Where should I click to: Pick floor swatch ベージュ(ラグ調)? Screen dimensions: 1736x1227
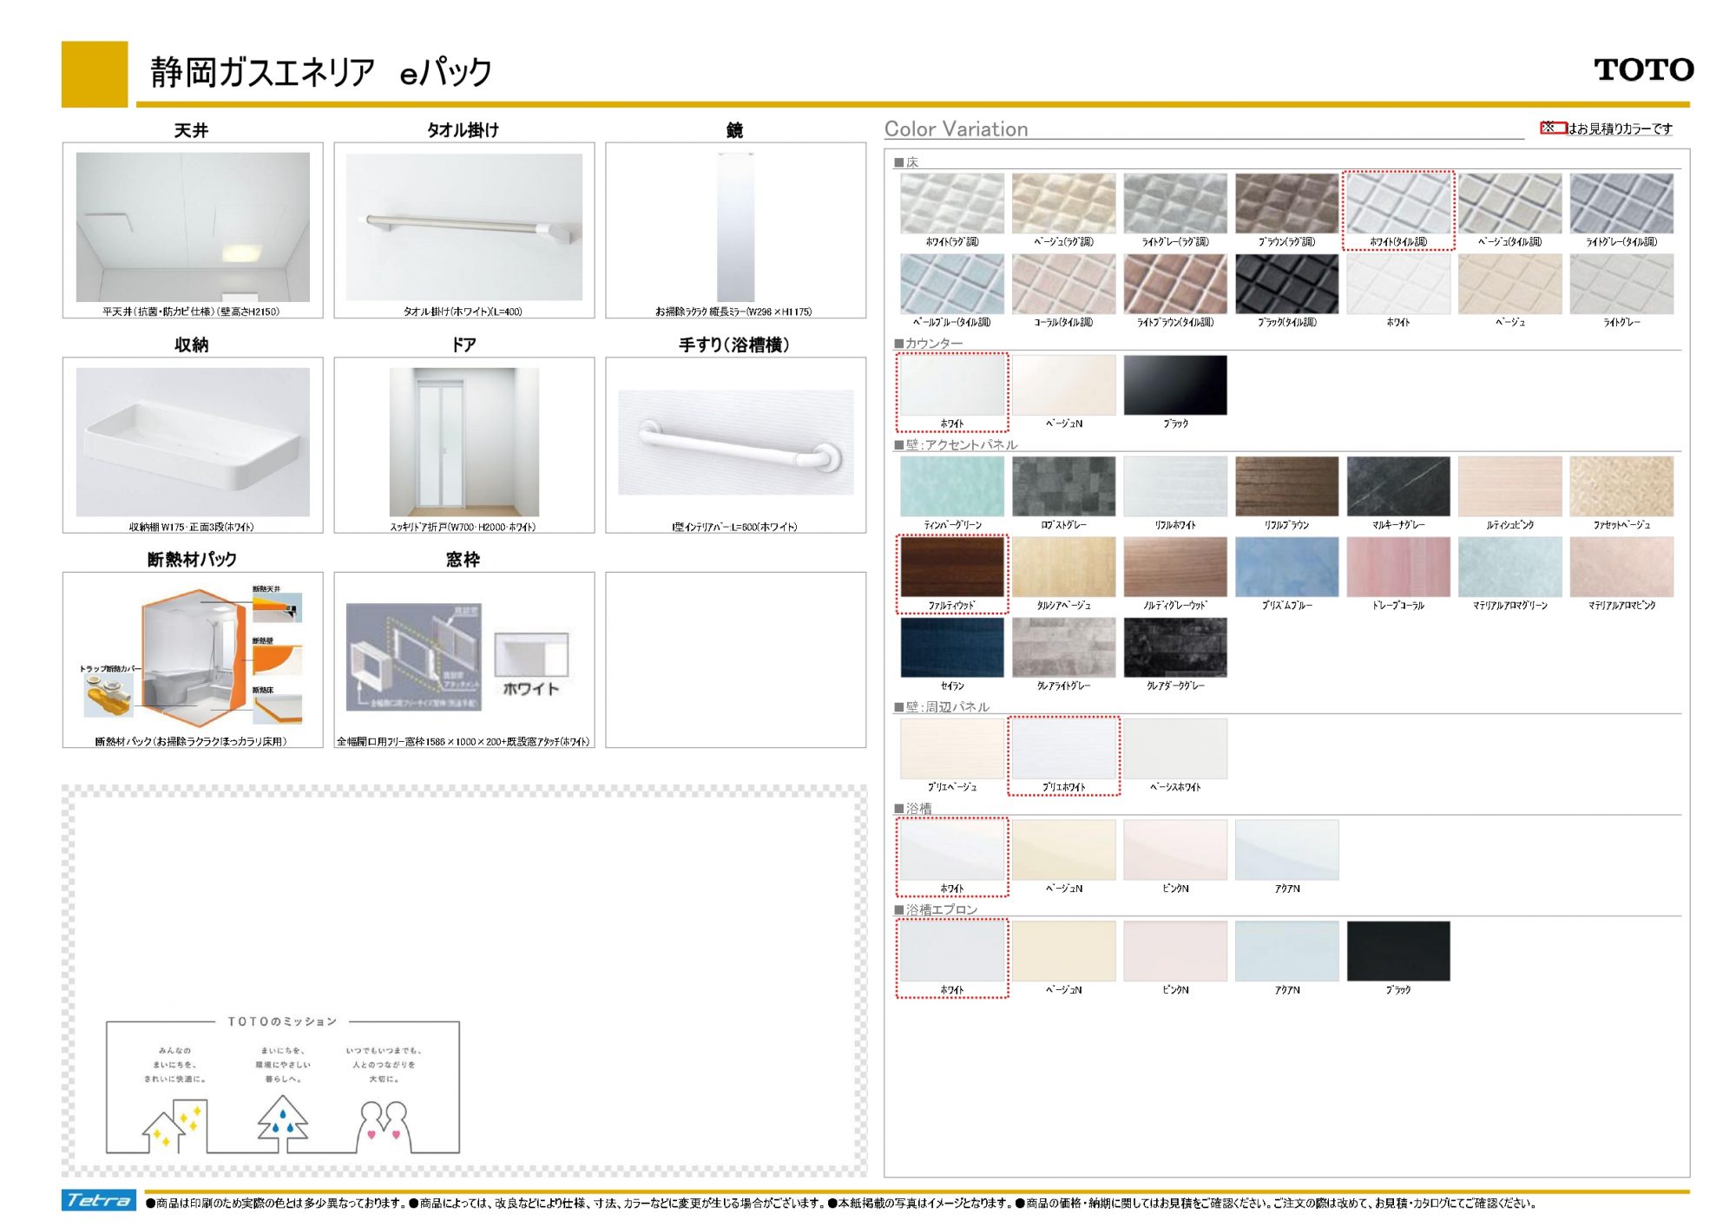click(x=1063, y=204)
